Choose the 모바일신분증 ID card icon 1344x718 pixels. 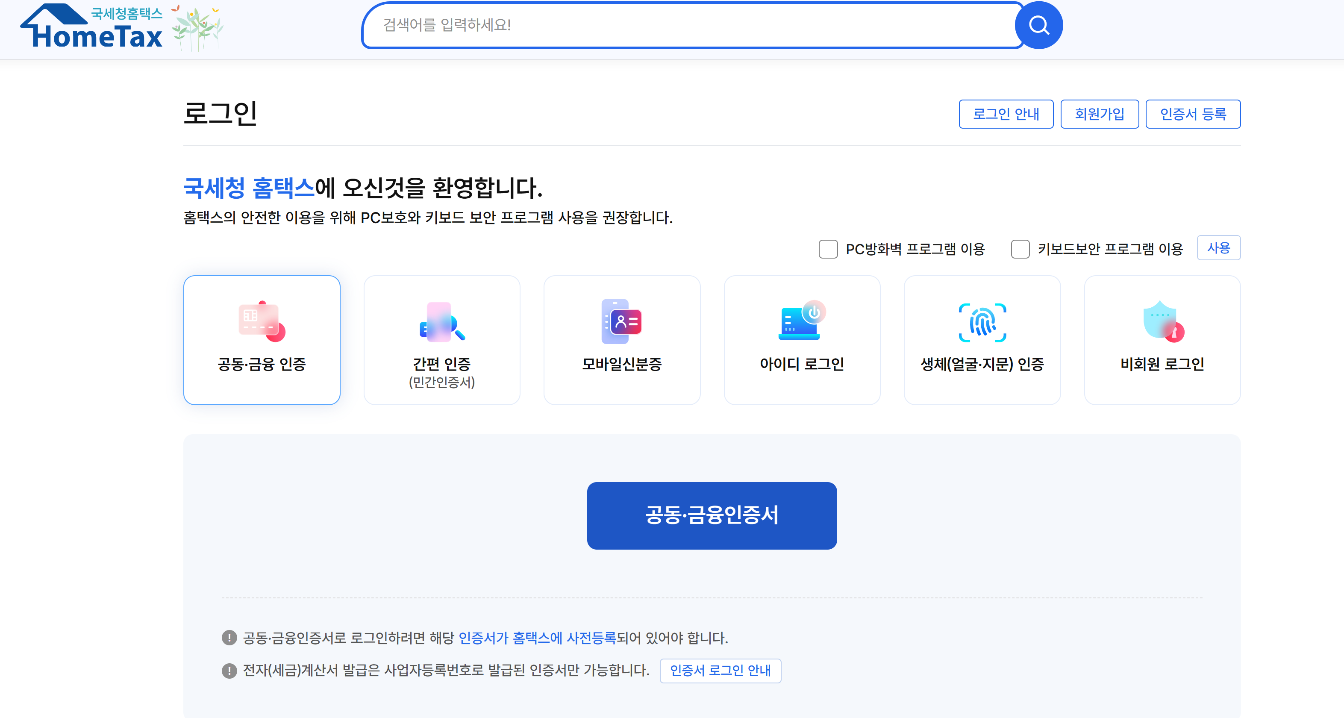coord(621,321)
